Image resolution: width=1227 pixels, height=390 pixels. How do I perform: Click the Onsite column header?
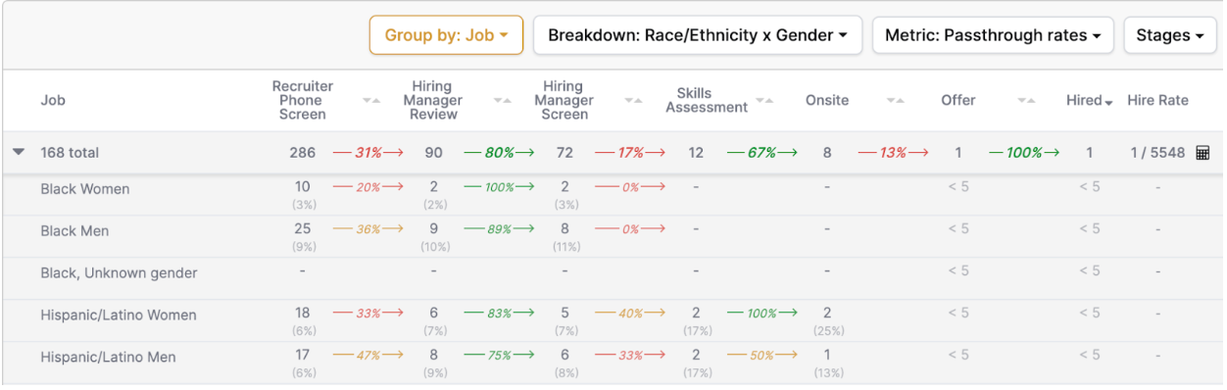827,100
